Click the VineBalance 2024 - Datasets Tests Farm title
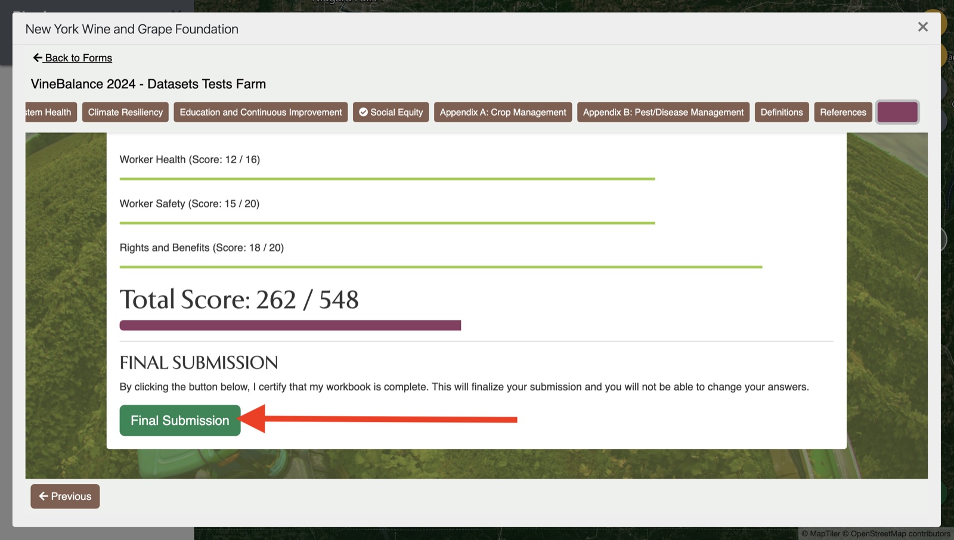The height and width of the screenshot is (540, 954). 148,84
